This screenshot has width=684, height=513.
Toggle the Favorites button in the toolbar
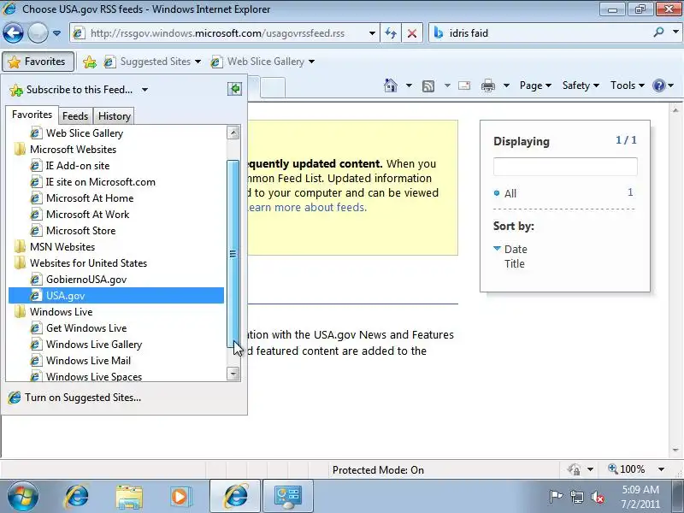pos(38,62)
